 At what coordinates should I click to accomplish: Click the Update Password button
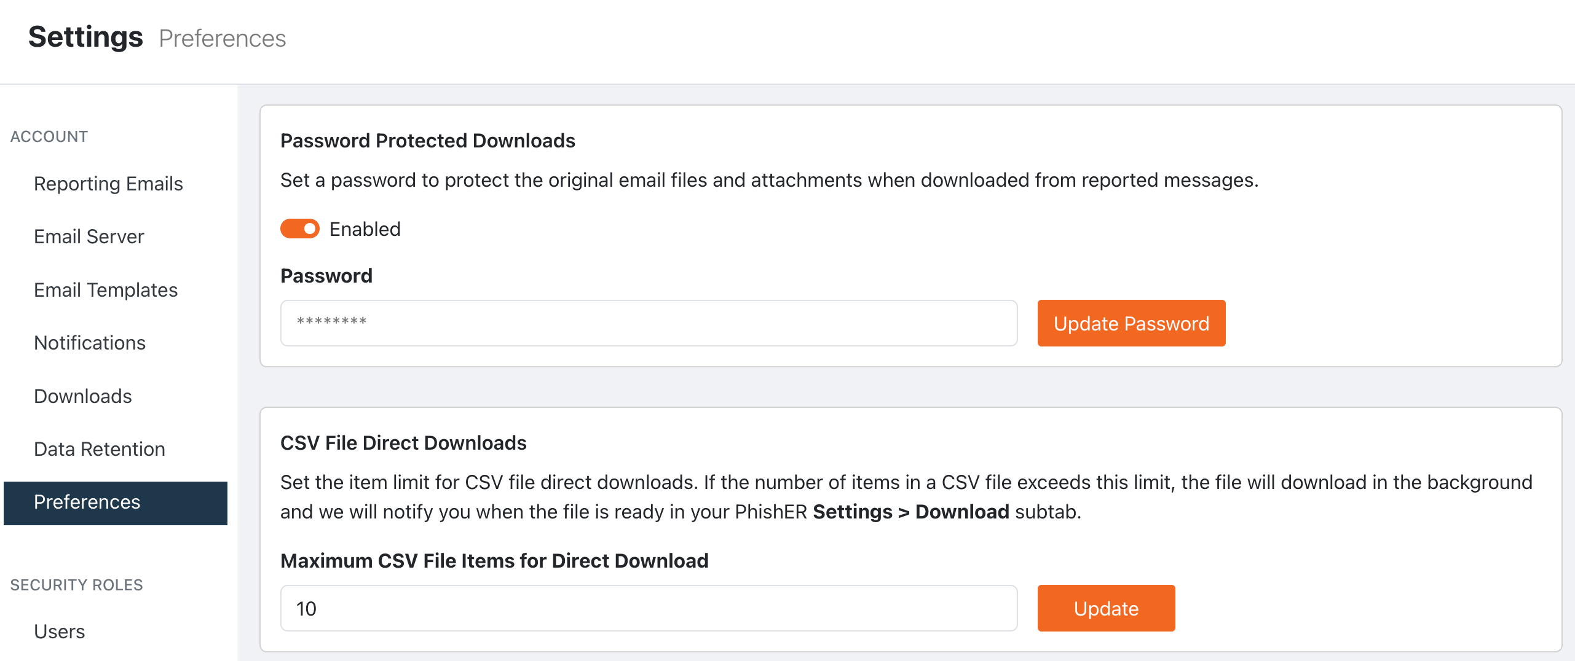point(1131,323)
